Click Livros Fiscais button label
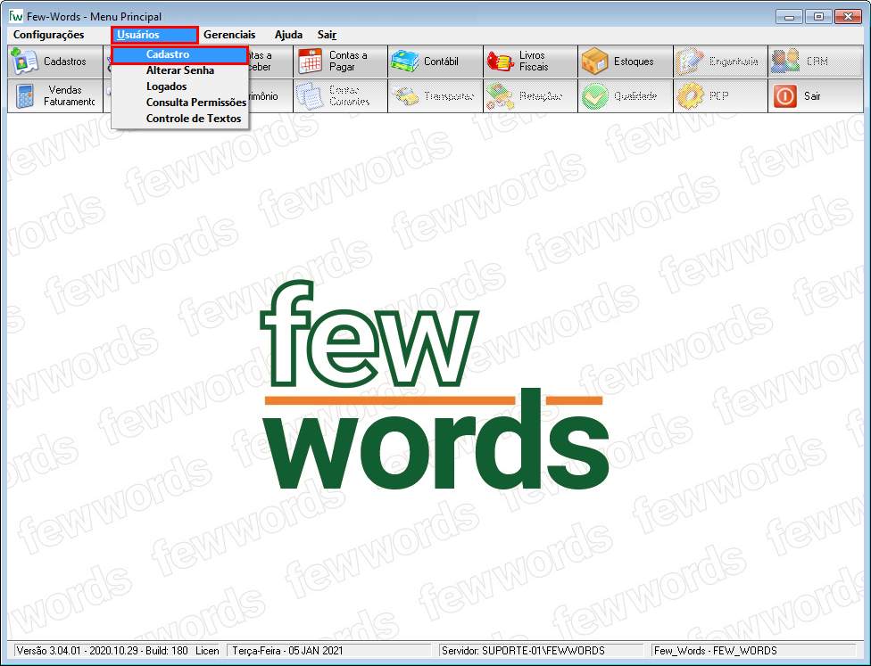The height and width of the screenshot is (666, 871). point(534,61)
